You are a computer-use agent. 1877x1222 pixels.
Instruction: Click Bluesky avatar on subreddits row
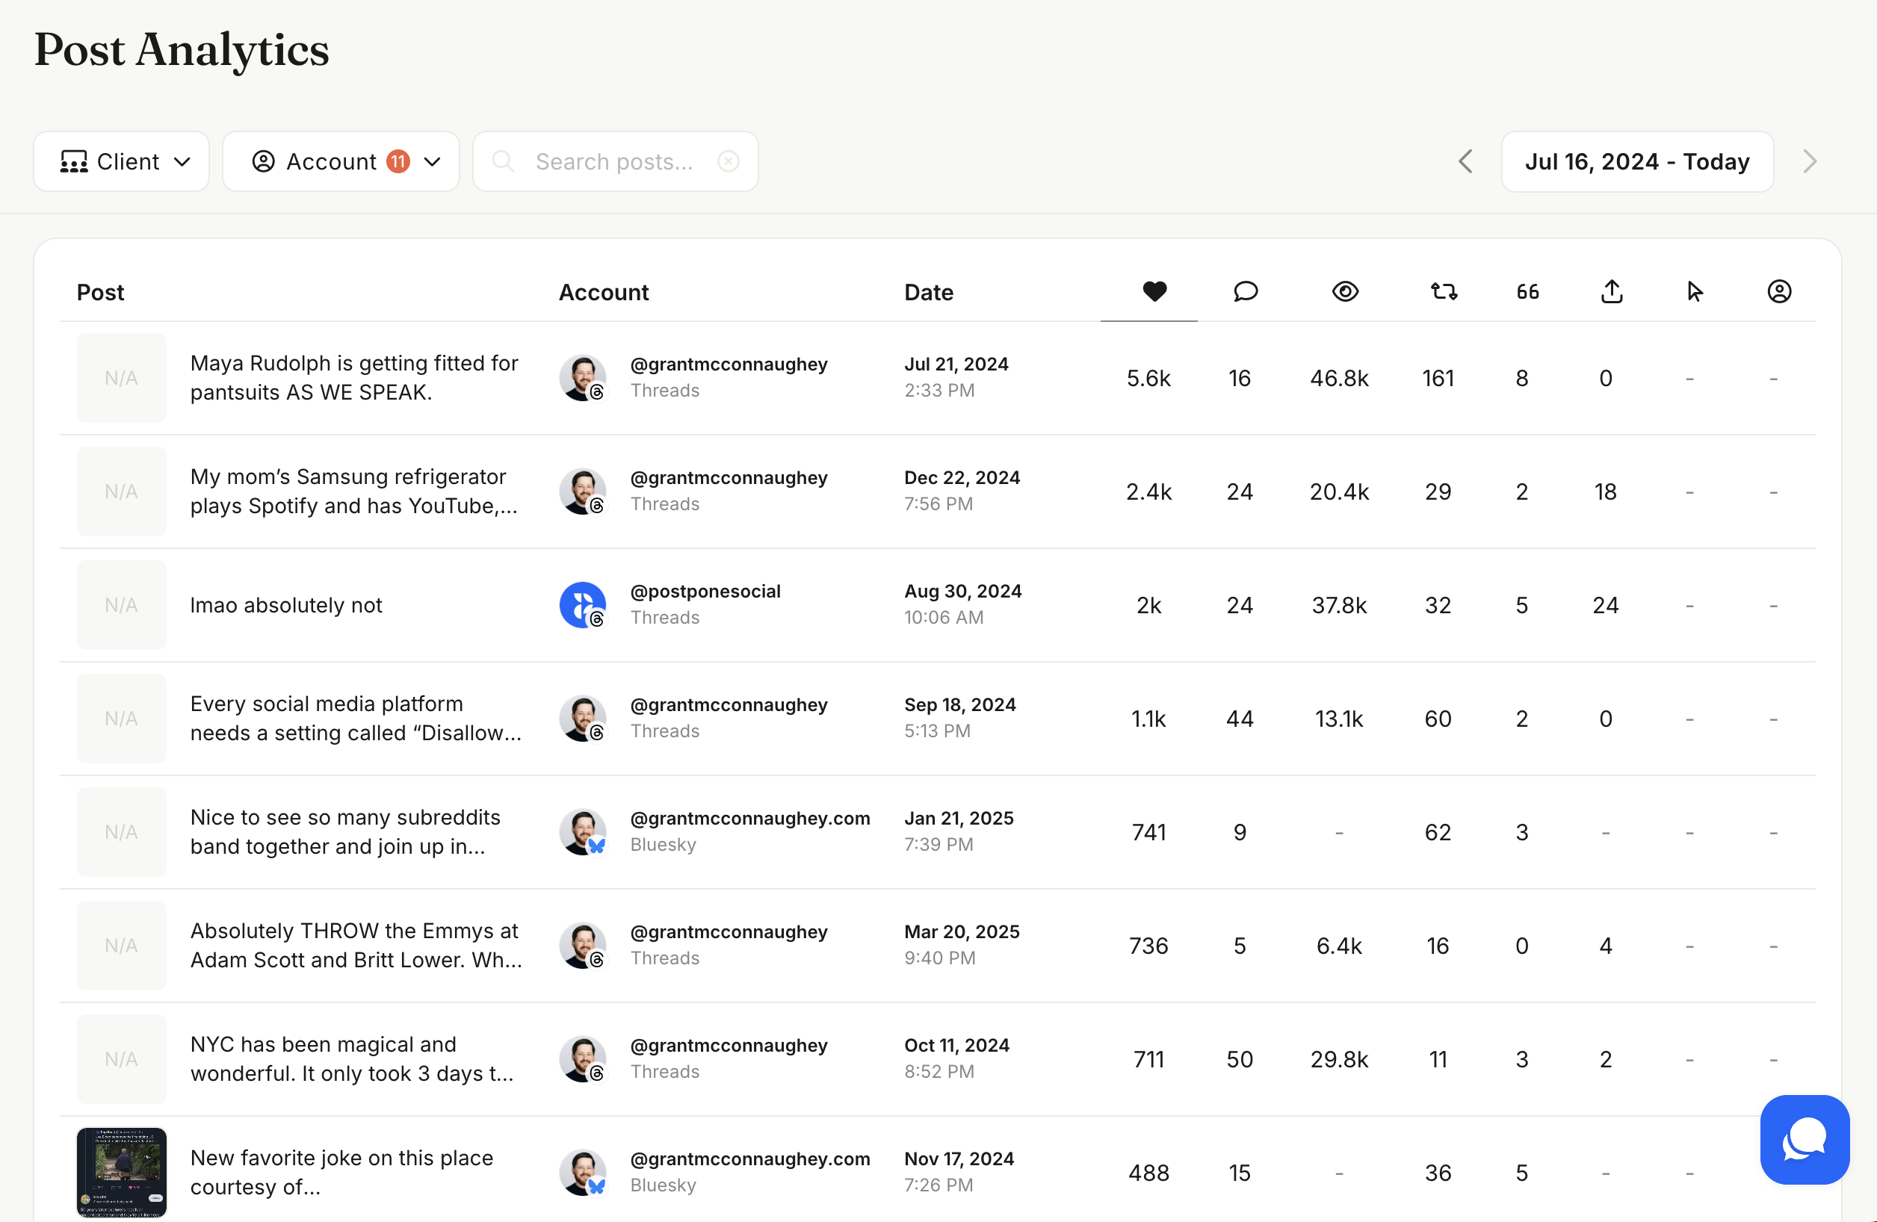click(582, 832)
